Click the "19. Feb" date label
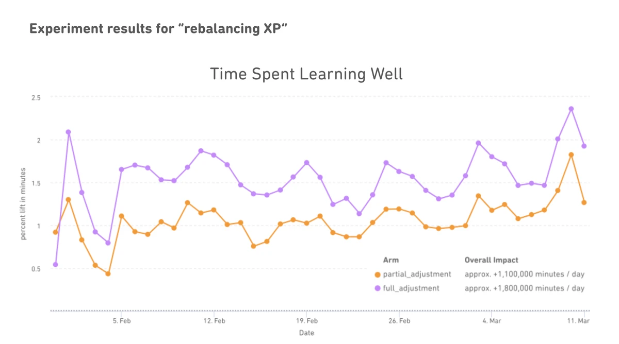This screenshot has width=619, height=344. click(306, 321)
